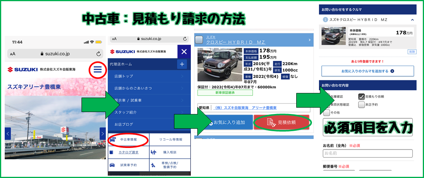Tap the wrench icon for 車検/点検/整備予約
The height and width of the screenshot is (178, 424).
click(153, 165)
